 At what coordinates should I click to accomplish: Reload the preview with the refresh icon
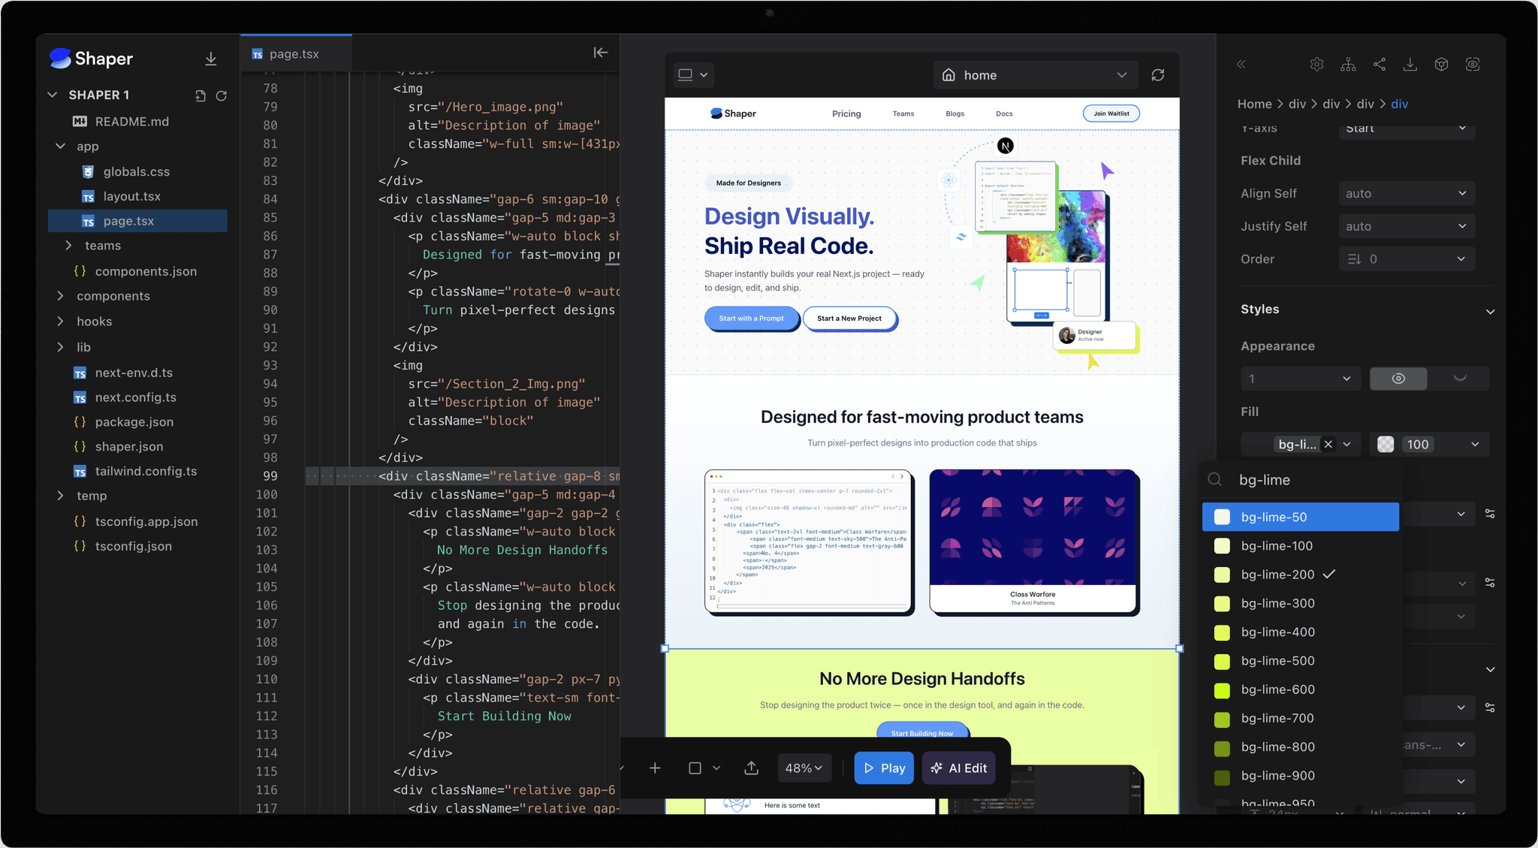click(x=1158, y=75)
